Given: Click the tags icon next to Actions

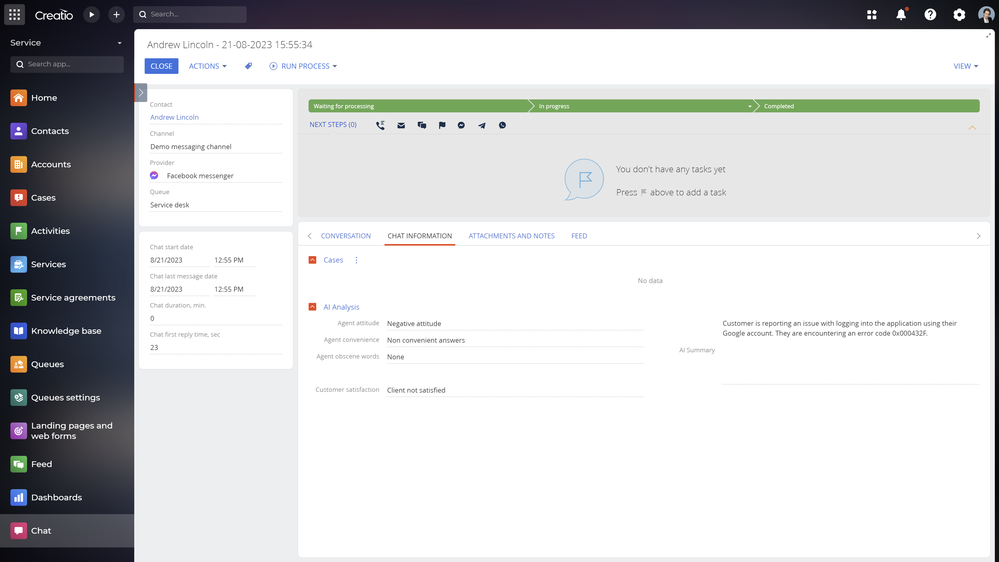Looking at the screenshot, I should coord(249,66).
